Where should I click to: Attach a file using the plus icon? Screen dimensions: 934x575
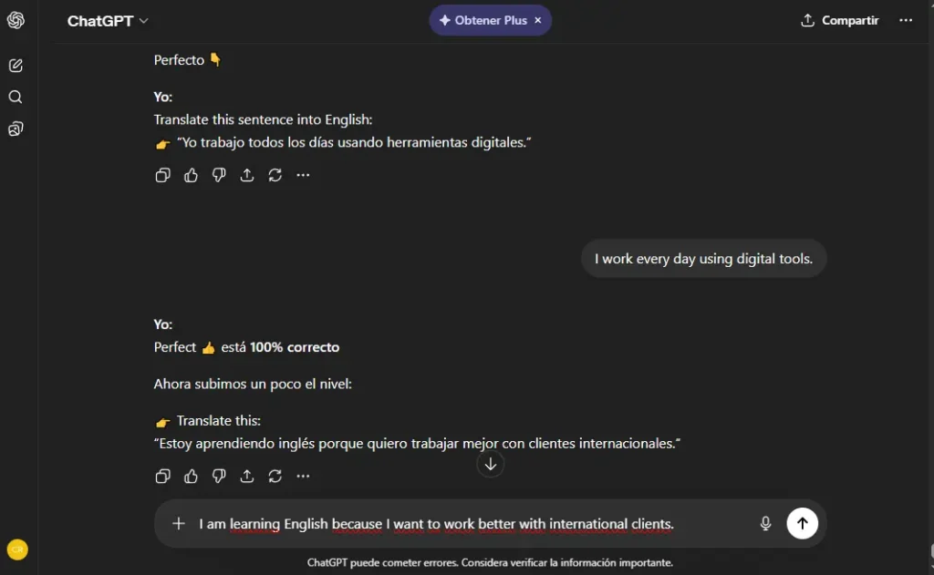(x=179, y=523)
